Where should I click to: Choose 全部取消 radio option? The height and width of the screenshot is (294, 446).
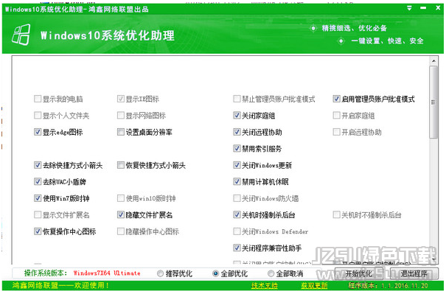[x=271, y=273]
